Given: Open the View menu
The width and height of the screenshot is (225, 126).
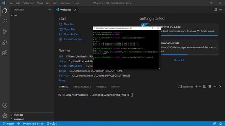Looking at the screenshot, I should pos(40,3).
